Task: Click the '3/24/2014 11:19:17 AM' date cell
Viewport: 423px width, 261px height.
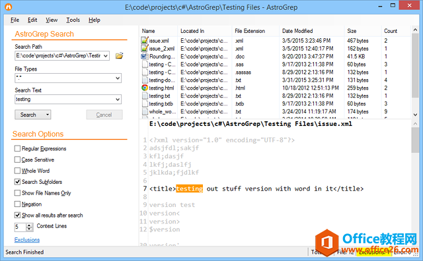Action: pyautogui.click(x=309, y=111)
